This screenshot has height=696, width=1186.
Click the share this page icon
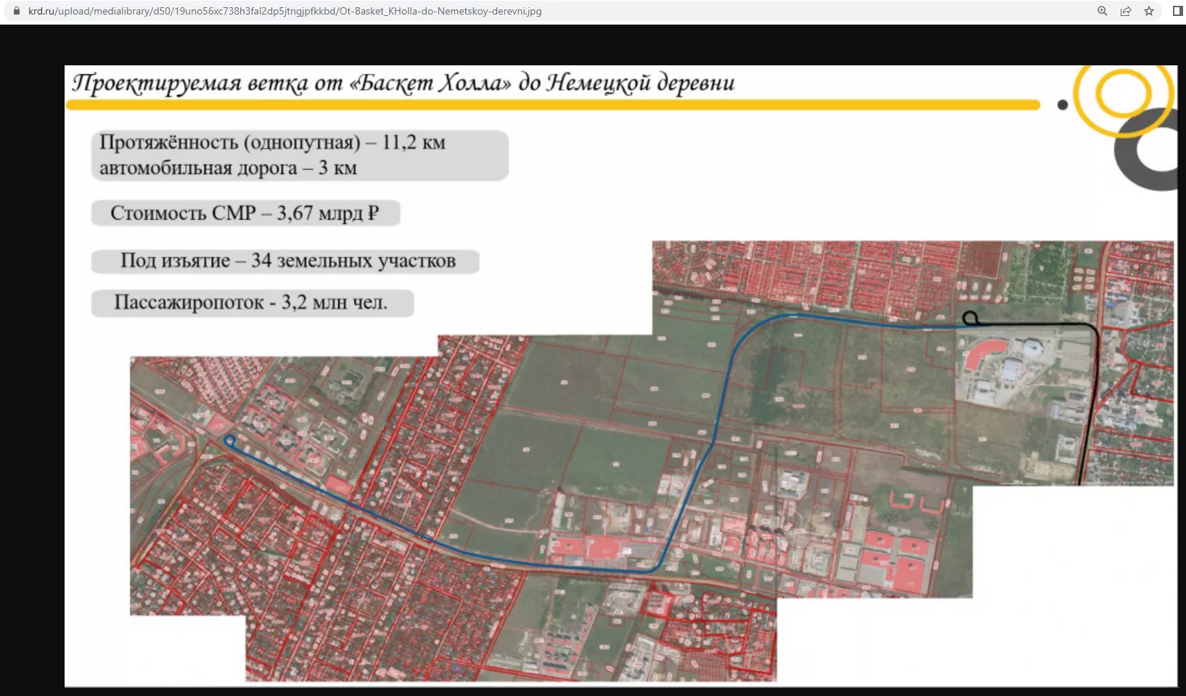point(1126,11)
